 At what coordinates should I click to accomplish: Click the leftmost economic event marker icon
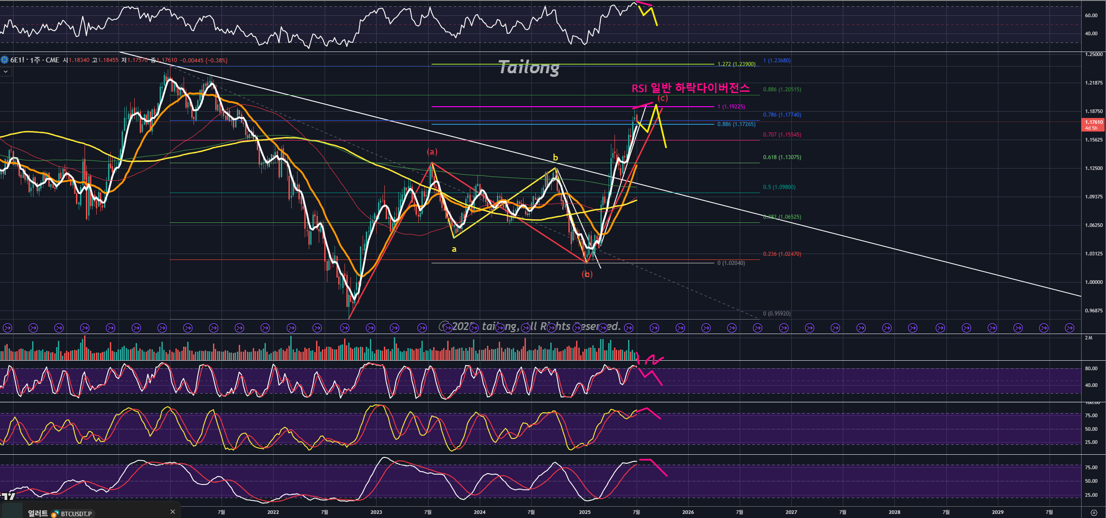coord(7,328)
